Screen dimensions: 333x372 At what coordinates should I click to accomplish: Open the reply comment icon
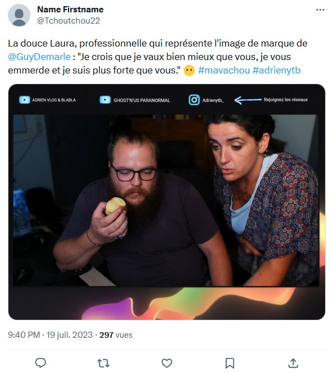click(x=40, y=363)
